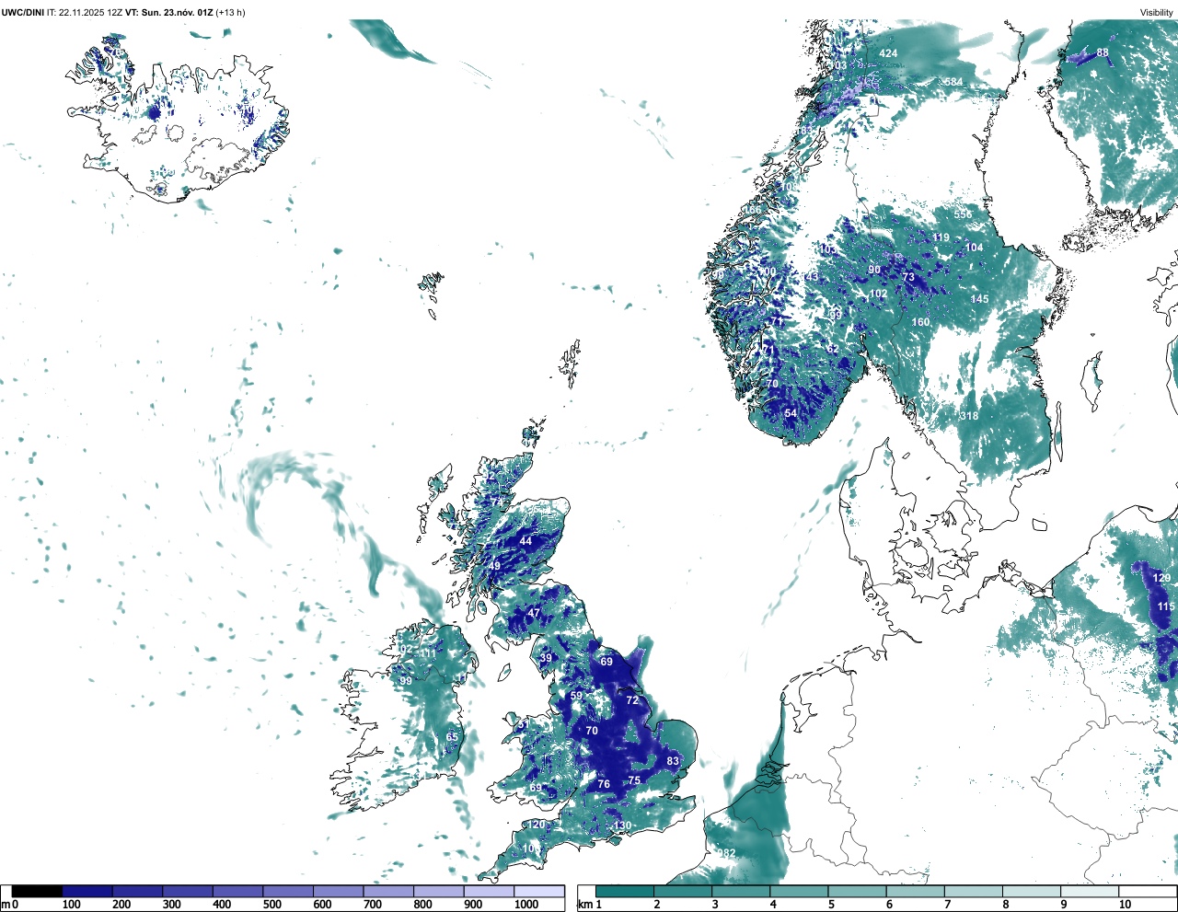Screen dimensions: 1178x912
Task: Select the 5–6 km teal legend swatch
Action: [858, 891]
